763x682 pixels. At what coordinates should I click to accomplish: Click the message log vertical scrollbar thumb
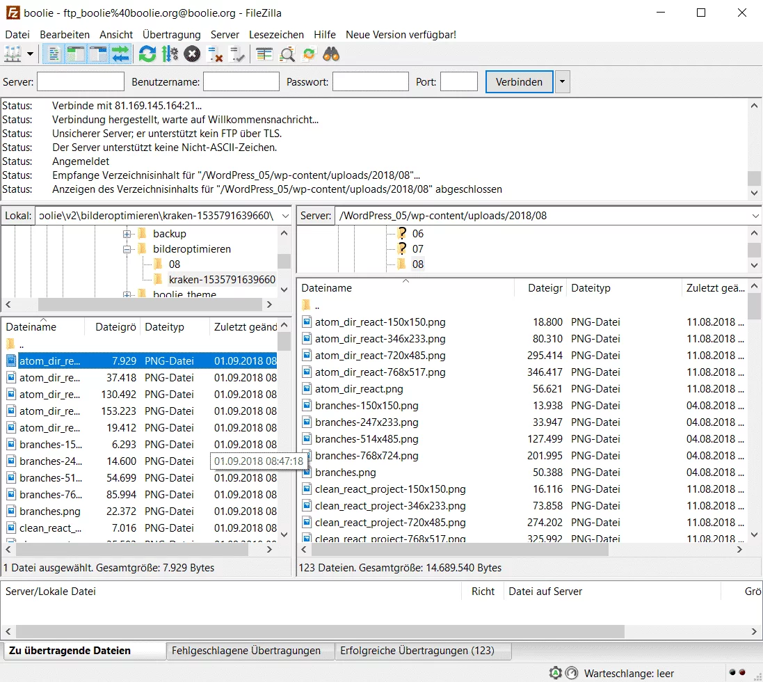tap(754, 177)
